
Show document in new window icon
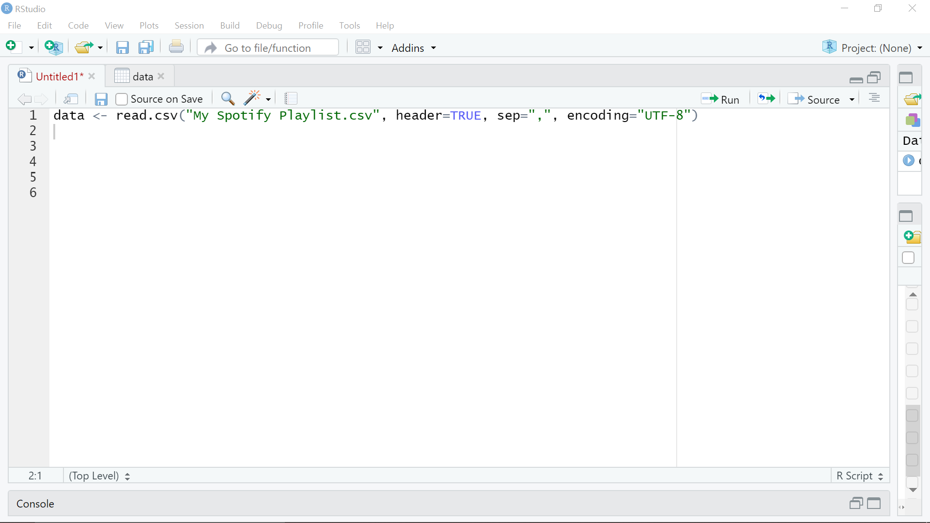coord(71,99)
